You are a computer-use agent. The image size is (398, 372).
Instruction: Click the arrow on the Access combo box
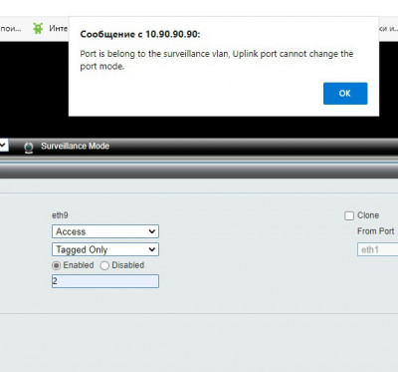[x=152, y=231]
